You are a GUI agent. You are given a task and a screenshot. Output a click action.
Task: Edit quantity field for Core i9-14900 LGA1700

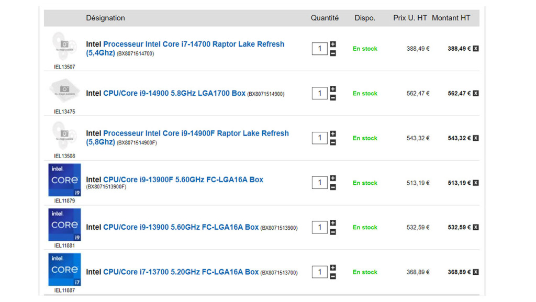[x=320, y=93]
